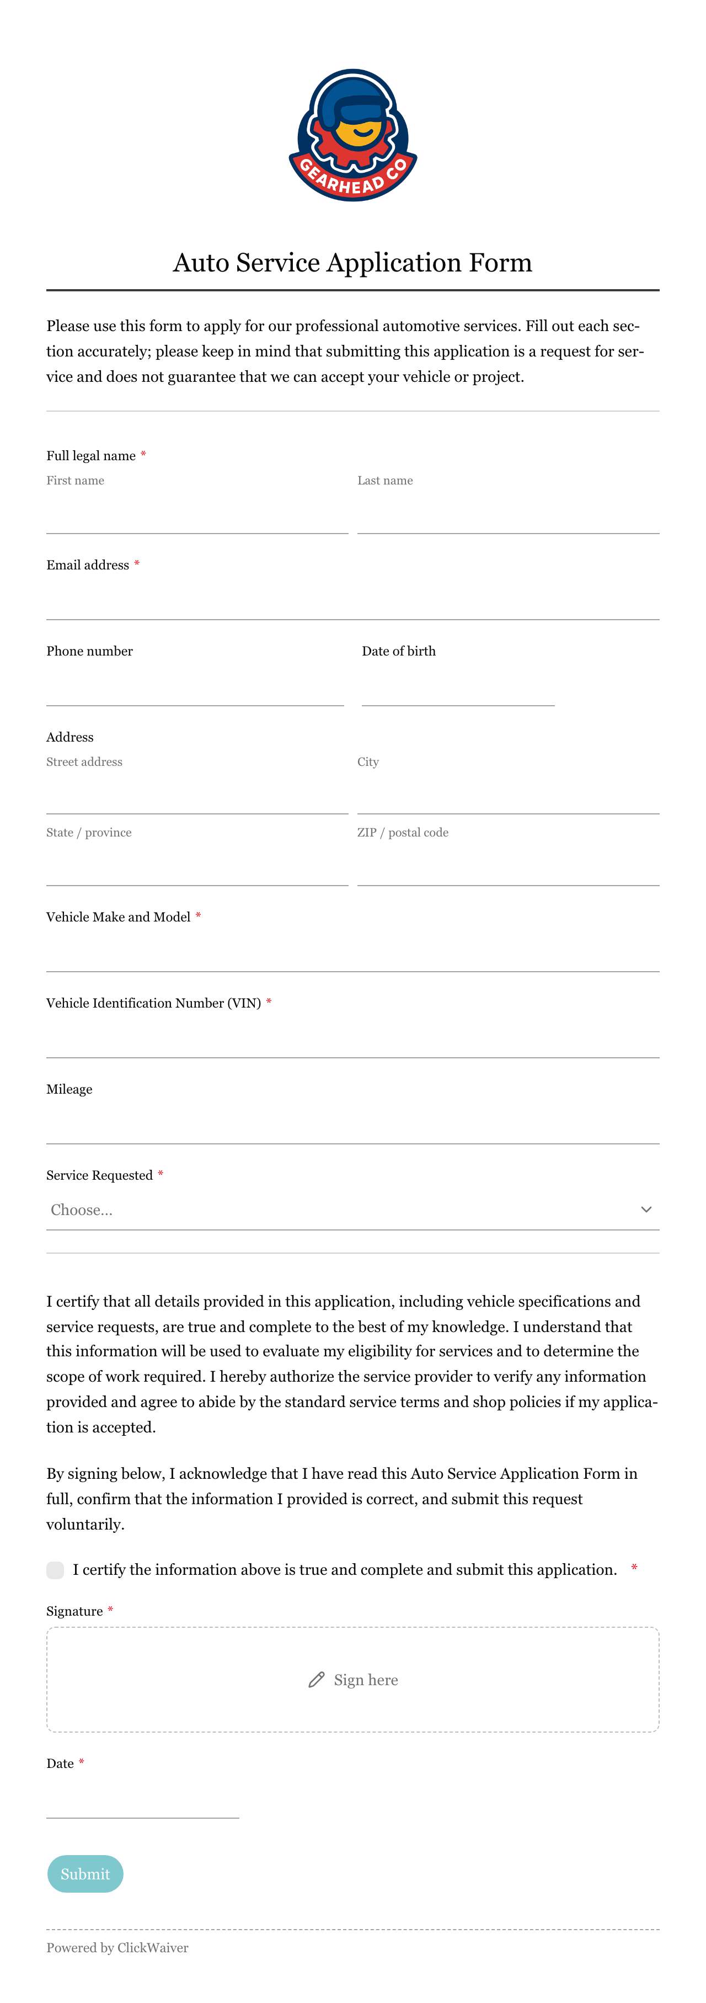The image size is (706, 2003).
Task: Select the VIN input field
Action: (352, 1038)
